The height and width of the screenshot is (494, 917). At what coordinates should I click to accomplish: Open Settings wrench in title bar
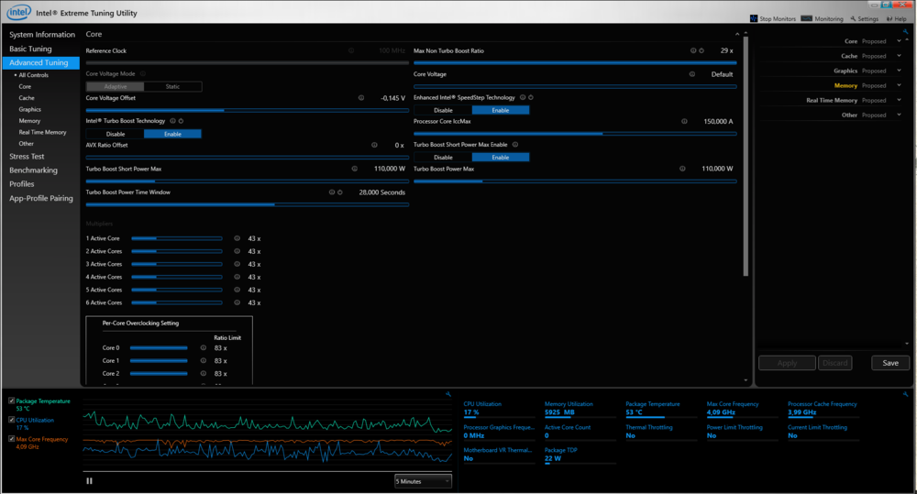(x=853, y=18)
